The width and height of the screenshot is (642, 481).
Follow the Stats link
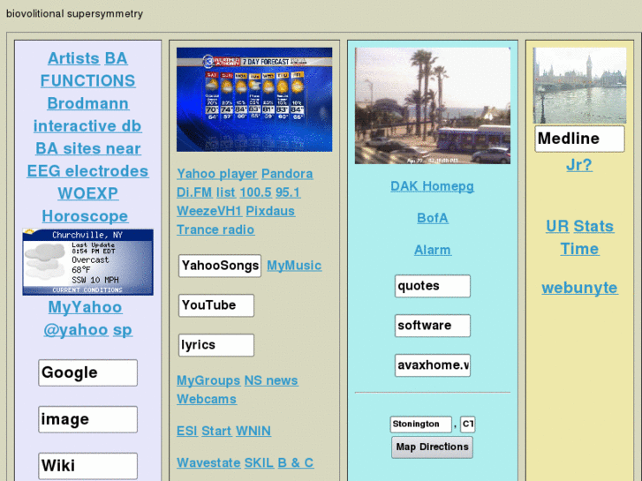593,226
